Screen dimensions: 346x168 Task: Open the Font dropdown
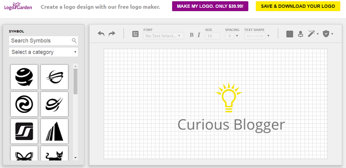click(x=164, y=36)
